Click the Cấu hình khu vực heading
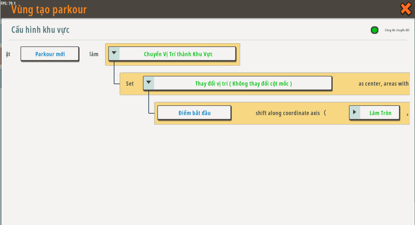 [x=41, y=30]
